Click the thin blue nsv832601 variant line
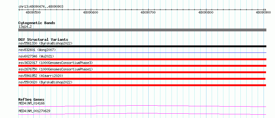Screen dimensions: 275x118 [142, 53]
